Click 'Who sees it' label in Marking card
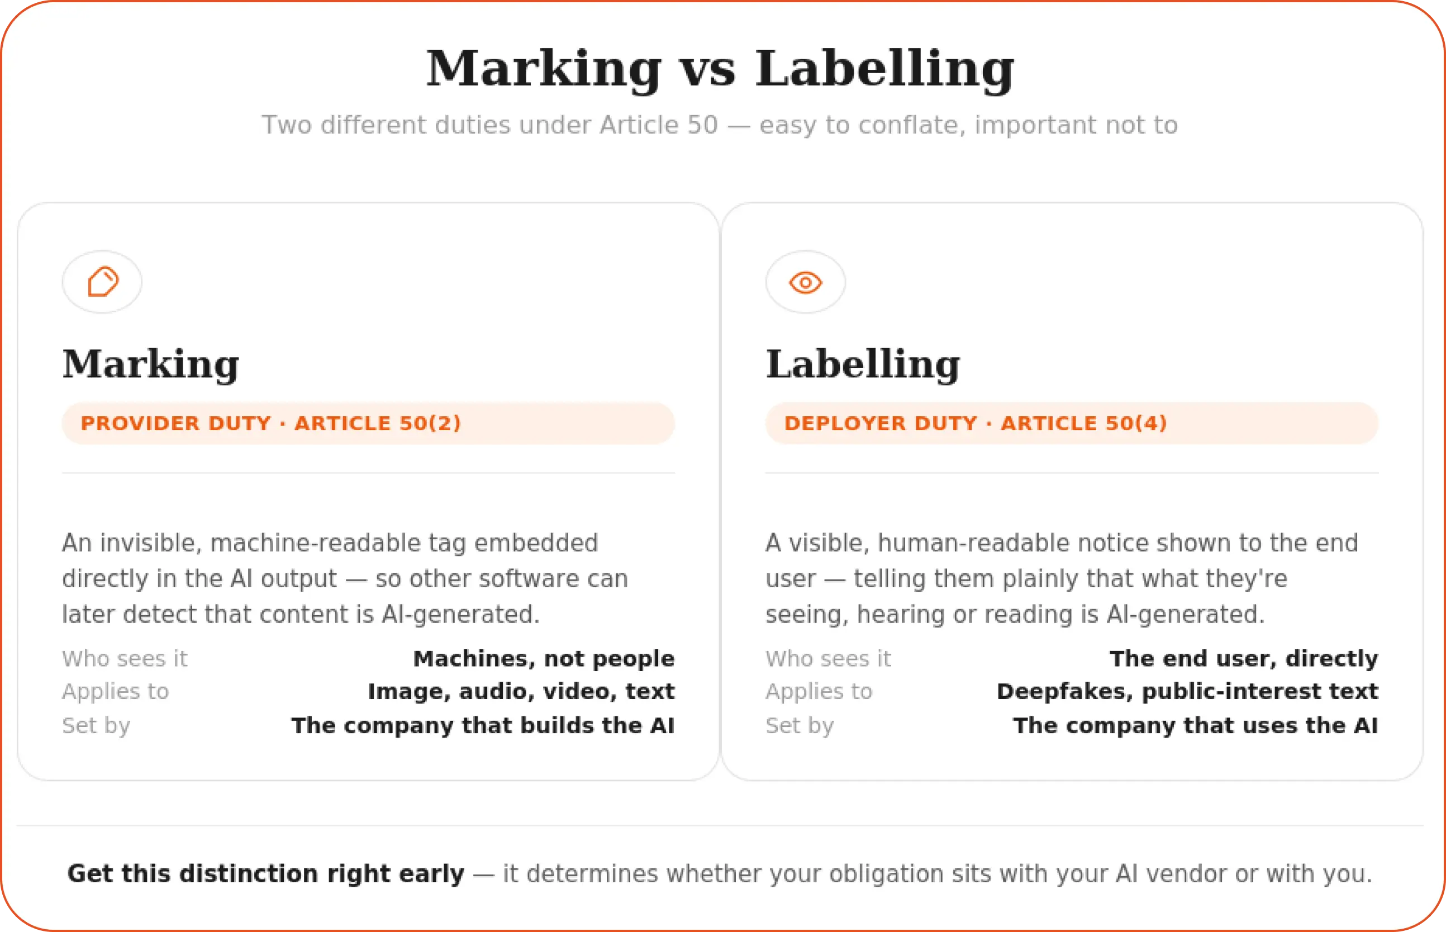Image resolution: width=1446 pixels, height=932 pixels. point(125,658)
